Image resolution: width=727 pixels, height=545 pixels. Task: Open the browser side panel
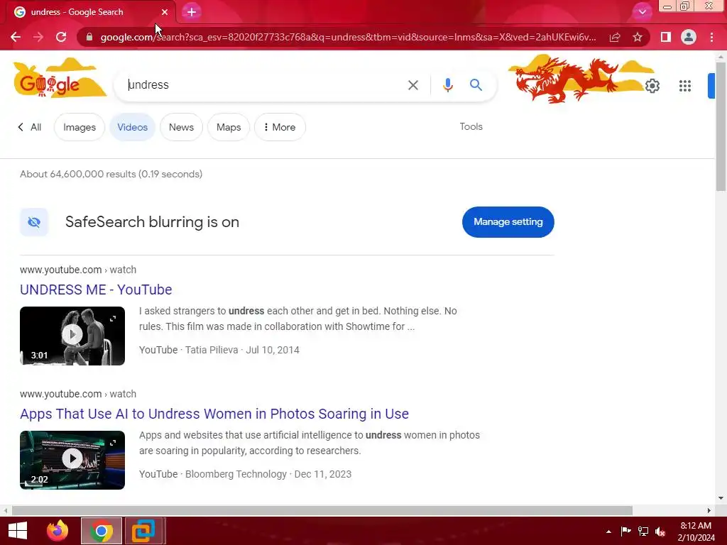click(x=666, y=37)
